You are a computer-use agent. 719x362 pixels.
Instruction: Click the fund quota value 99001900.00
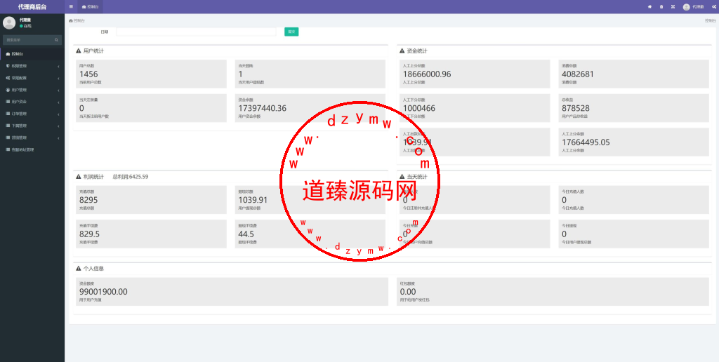[103, 292]
